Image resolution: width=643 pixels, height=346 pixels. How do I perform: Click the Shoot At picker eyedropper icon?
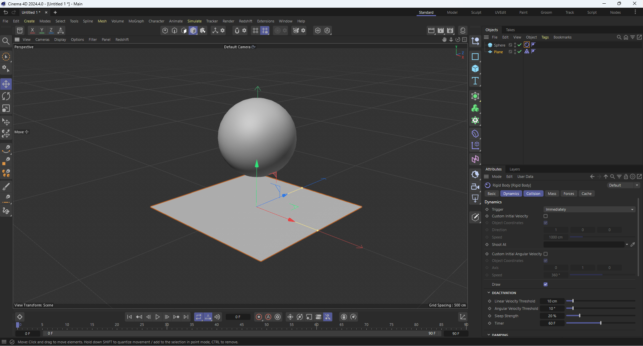(633, 245)
